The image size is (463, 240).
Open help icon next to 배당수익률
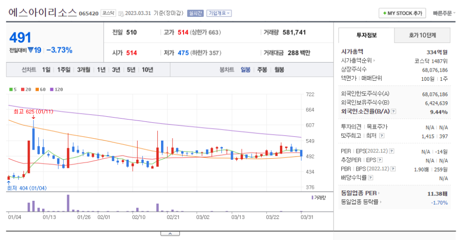point(370,177)
